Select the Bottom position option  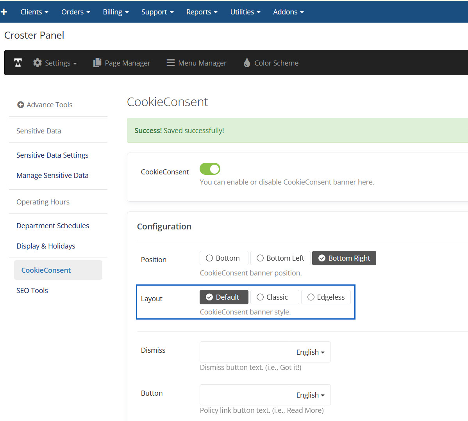(x=223, y=258)
